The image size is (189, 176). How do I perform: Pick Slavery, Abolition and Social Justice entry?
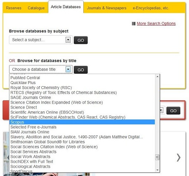[x=82, y=137]
